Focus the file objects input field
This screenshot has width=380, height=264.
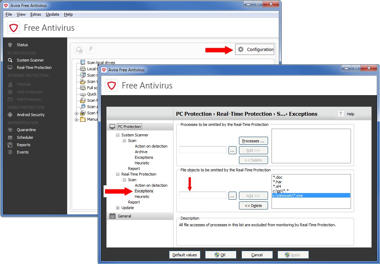pos(203,195)
